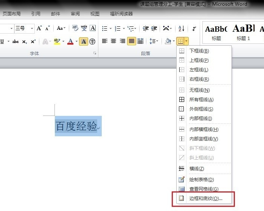The height and width of the screenshot is (211, 264).
Task: Open the Shading color dropdown arrow
Action: (174, 41)
